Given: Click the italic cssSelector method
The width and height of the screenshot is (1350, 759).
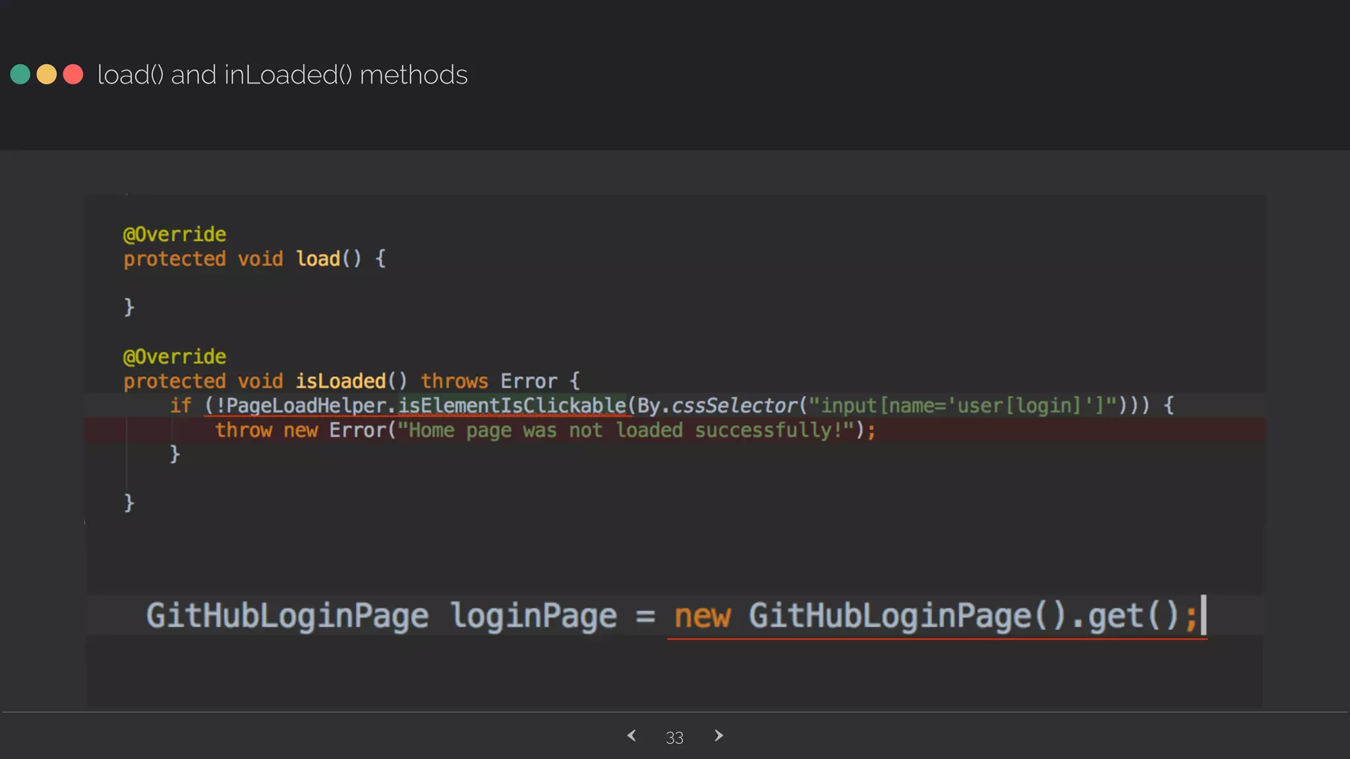Looking at the screenshot, I should coord(734,405).
